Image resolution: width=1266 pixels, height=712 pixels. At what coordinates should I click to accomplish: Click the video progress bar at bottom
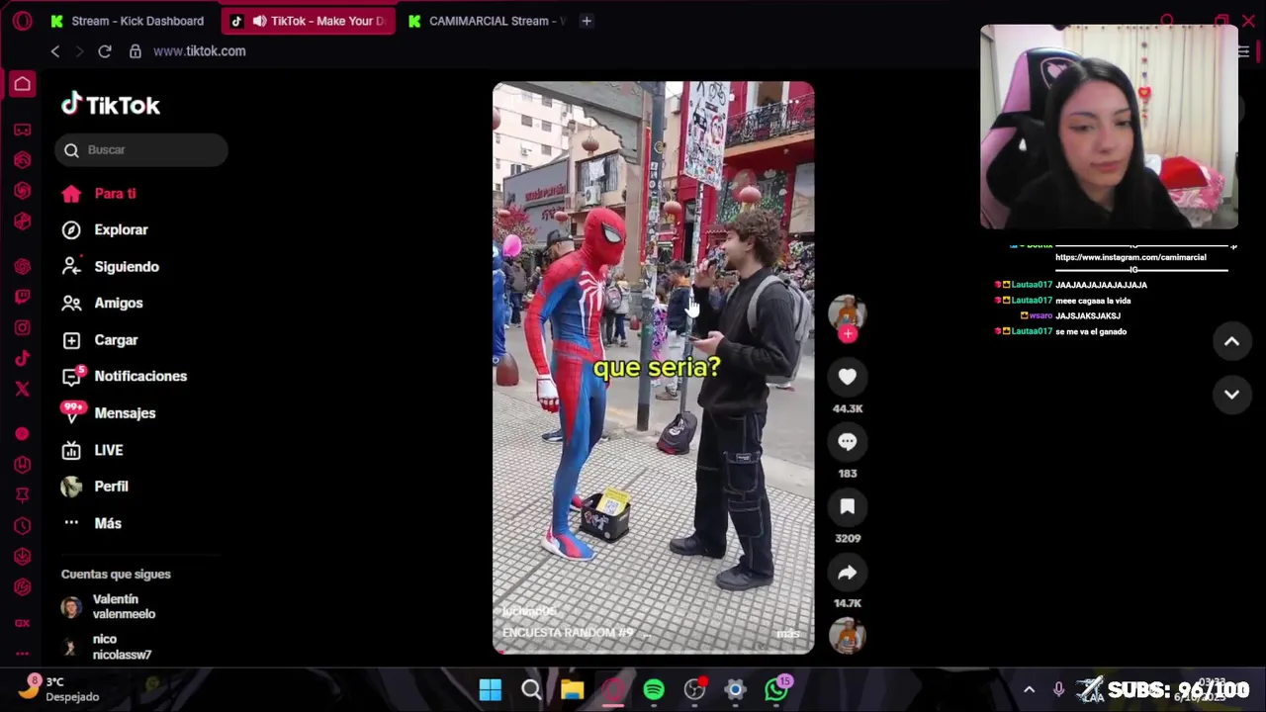pos(654,652)
